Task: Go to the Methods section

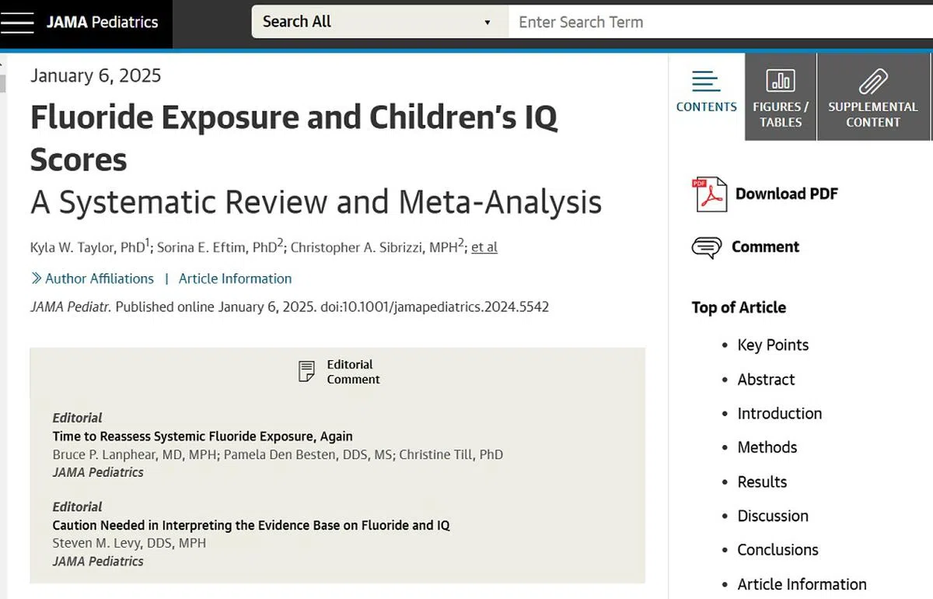Action: click(x=767, y=447)
